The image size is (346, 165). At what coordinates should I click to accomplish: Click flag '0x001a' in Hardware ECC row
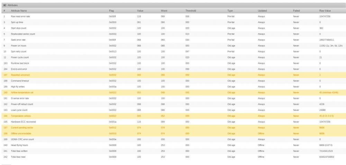tap(112, 122)
